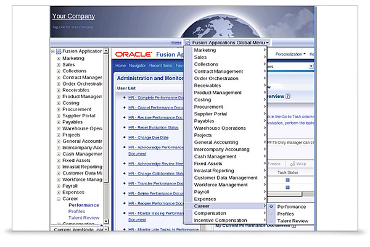Click the Home link in the top bar
This screenshot has height=247, width=370.
[176, 43]
